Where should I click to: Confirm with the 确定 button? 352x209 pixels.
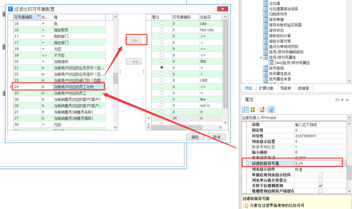(x=195, y=137)
